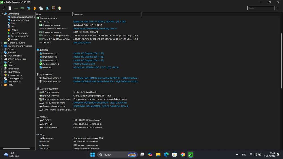Open Task View on the taskbar

pos(142,154)
